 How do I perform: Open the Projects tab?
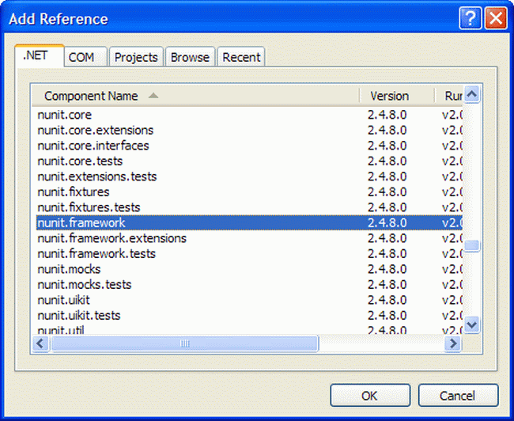point(136,57)
